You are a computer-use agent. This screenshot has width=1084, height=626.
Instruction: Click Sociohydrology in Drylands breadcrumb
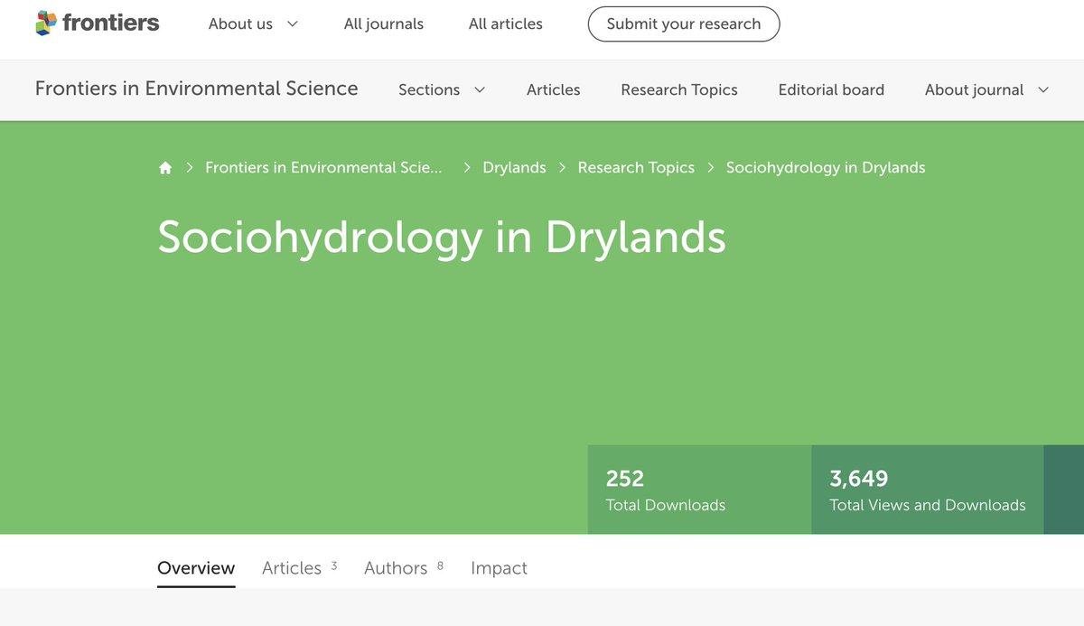point(826,168)
